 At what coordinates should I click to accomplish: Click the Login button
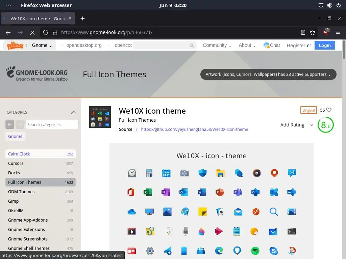pyautogui.click(x=325, y=46)
